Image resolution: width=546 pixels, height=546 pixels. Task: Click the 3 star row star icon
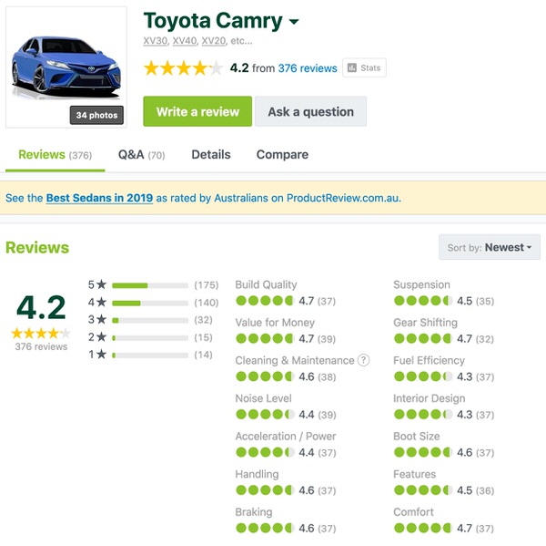click(x=101, y=319)
